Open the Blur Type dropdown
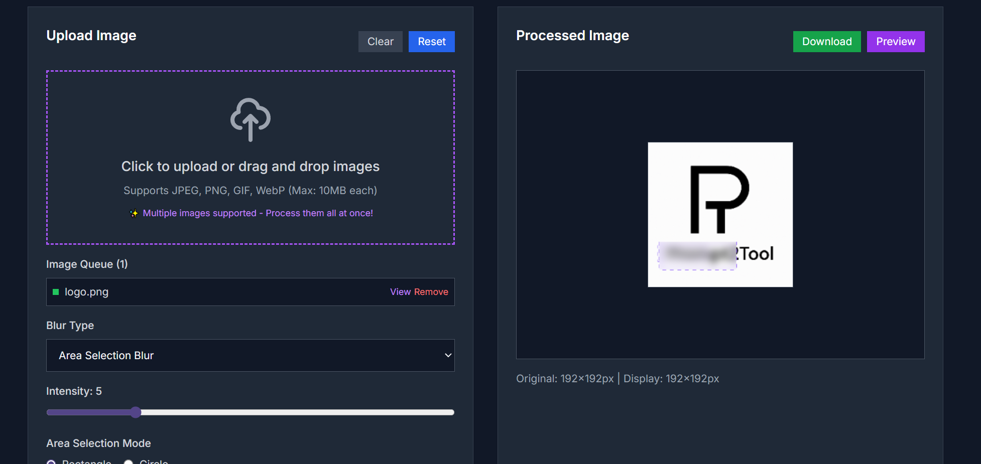The height and width of the screenshot is (464, 981). tap(250, 355)
